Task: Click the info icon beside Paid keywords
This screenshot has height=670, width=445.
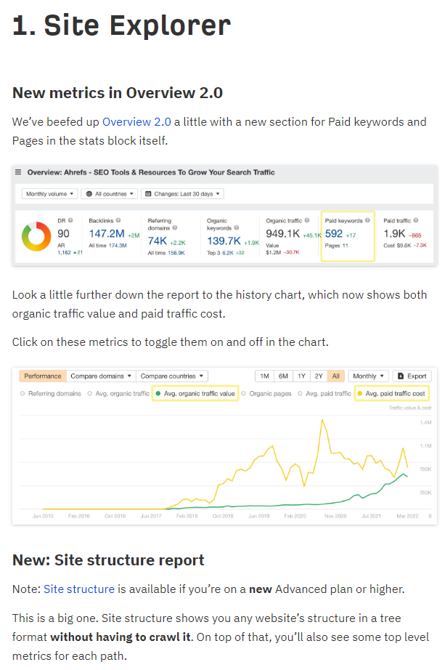Action: pyautogui.click(x=367, y=220)
